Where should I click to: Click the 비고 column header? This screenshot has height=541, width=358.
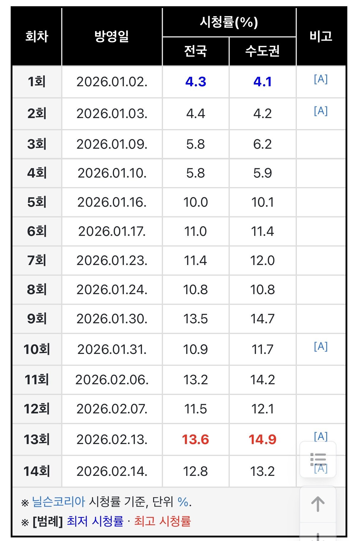[321, 36]
